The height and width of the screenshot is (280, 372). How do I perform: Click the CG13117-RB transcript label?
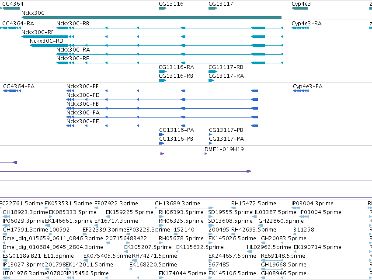226,67
